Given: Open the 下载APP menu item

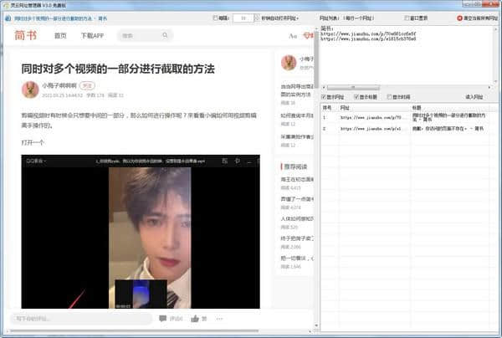Looking at the screenshot, I should [92, 36].
